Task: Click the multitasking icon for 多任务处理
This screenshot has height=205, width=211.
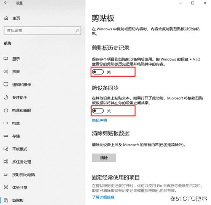Action: coord(6,161)
